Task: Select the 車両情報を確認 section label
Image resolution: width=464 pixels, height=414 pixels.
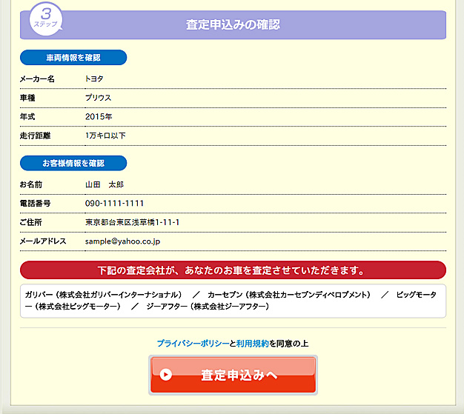Action: coord(73,58)
